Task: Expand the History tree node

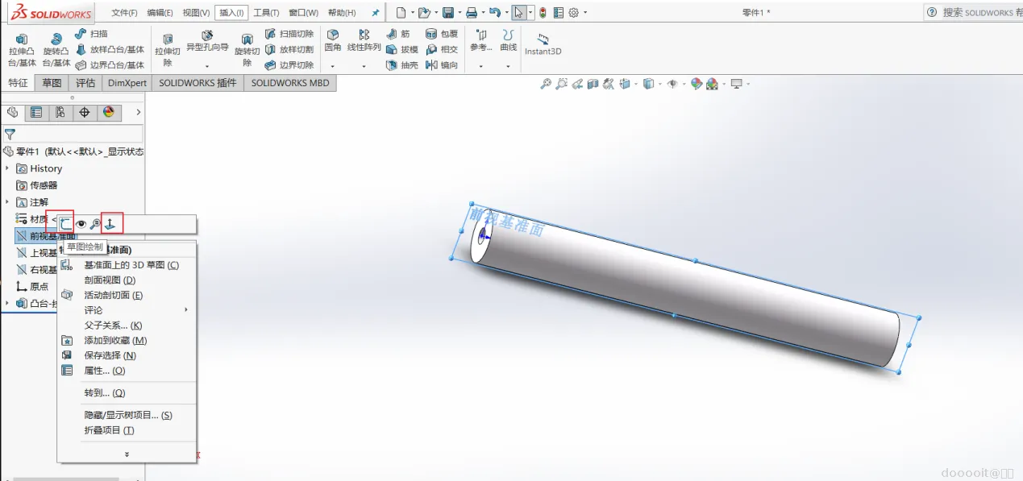Action: pyautogui.click(x=7, y=168)
